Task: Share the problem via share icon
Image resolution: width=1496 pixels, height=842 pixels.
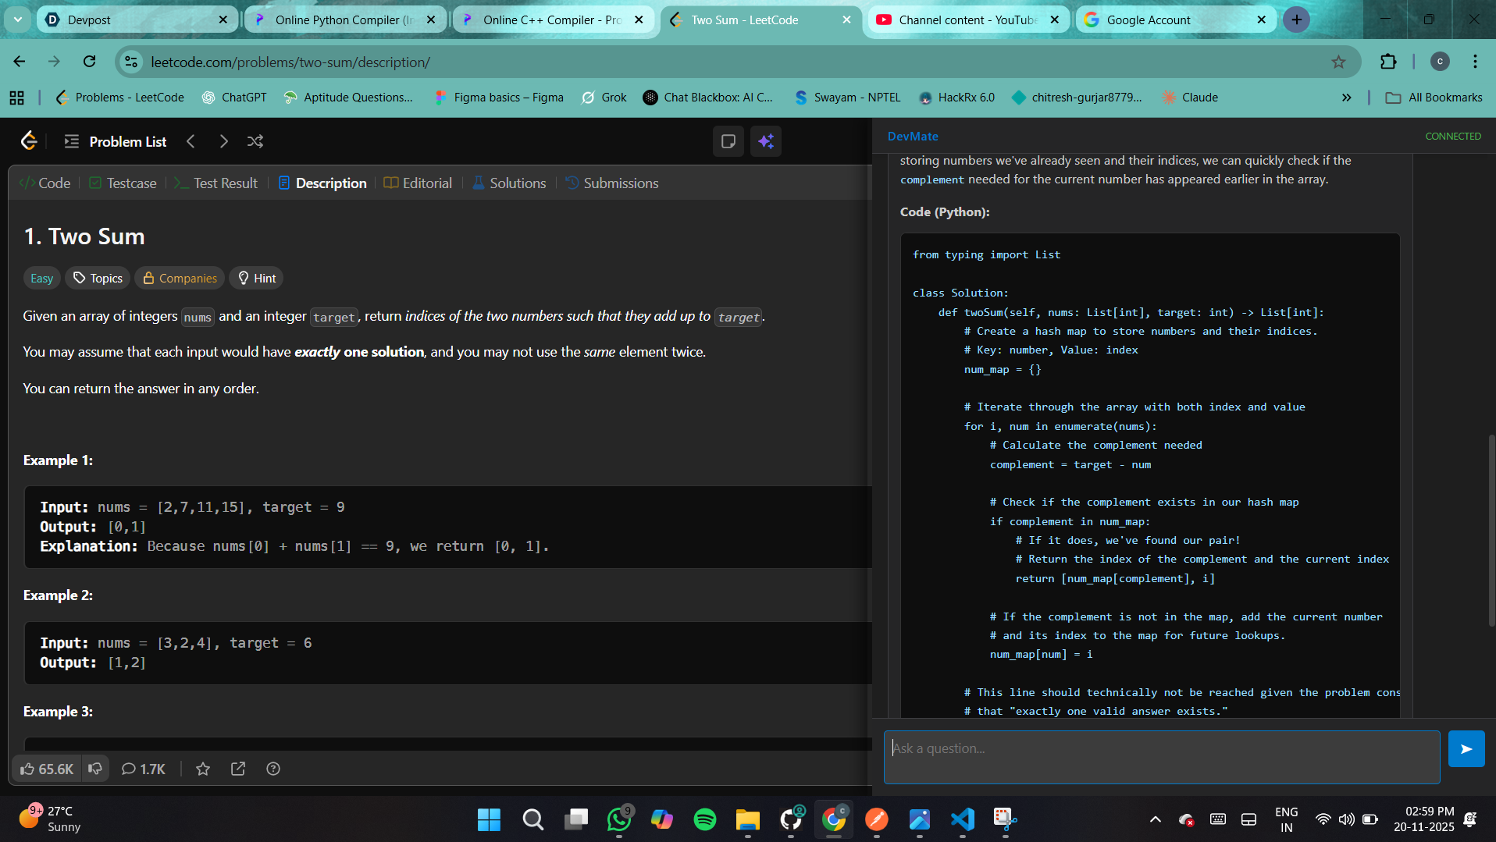Action: (238, 769)
